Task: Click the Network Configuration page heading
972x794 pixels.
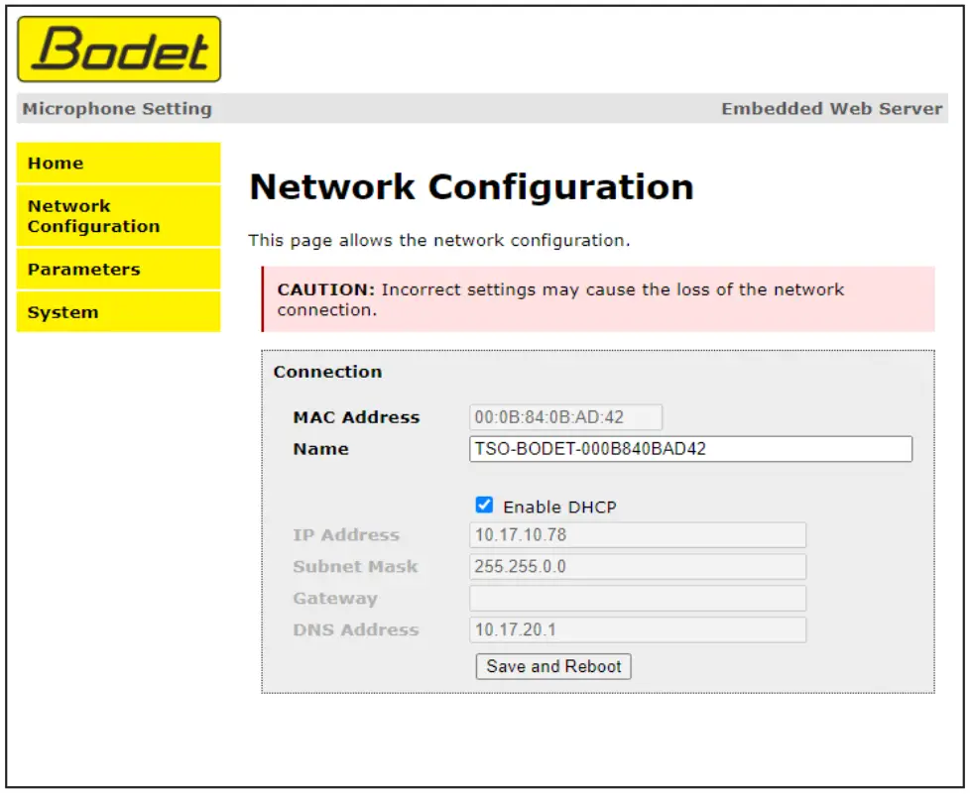Action: point(471,186)
